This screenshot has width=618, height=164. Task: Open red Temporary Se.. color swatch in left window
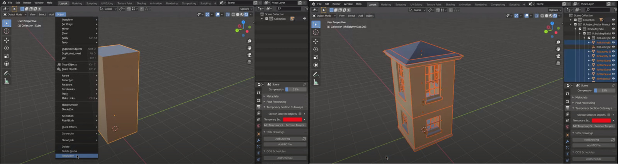click(292, 120)
